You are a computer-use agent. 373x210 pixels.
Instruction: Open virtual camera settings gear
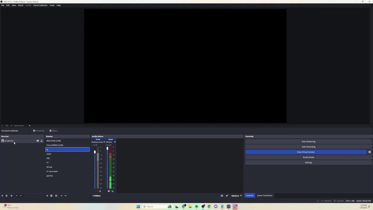[370, 152]
